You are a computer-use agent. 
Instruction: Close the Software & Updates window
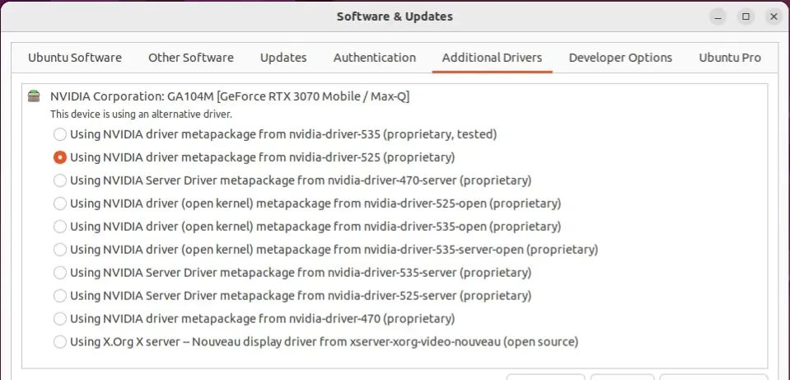(774, 16)
